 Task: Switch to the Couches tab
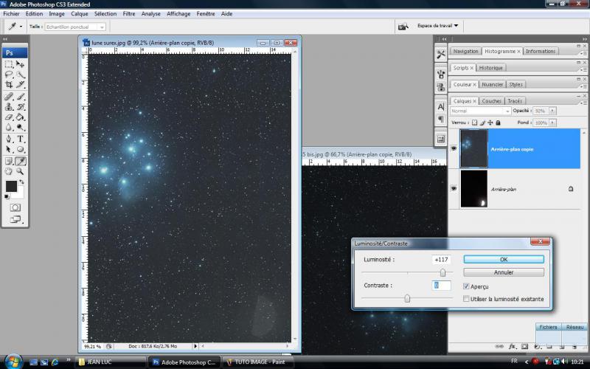click(491, 101)
